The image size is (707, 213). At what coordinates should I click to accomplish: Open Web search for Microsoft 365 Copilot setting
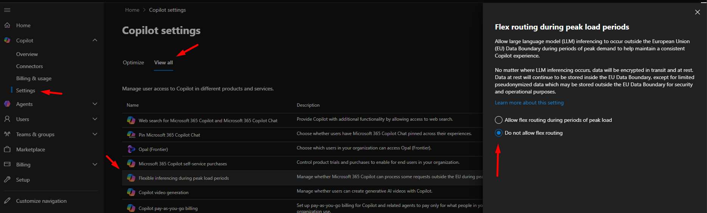[x=208, y=121]
